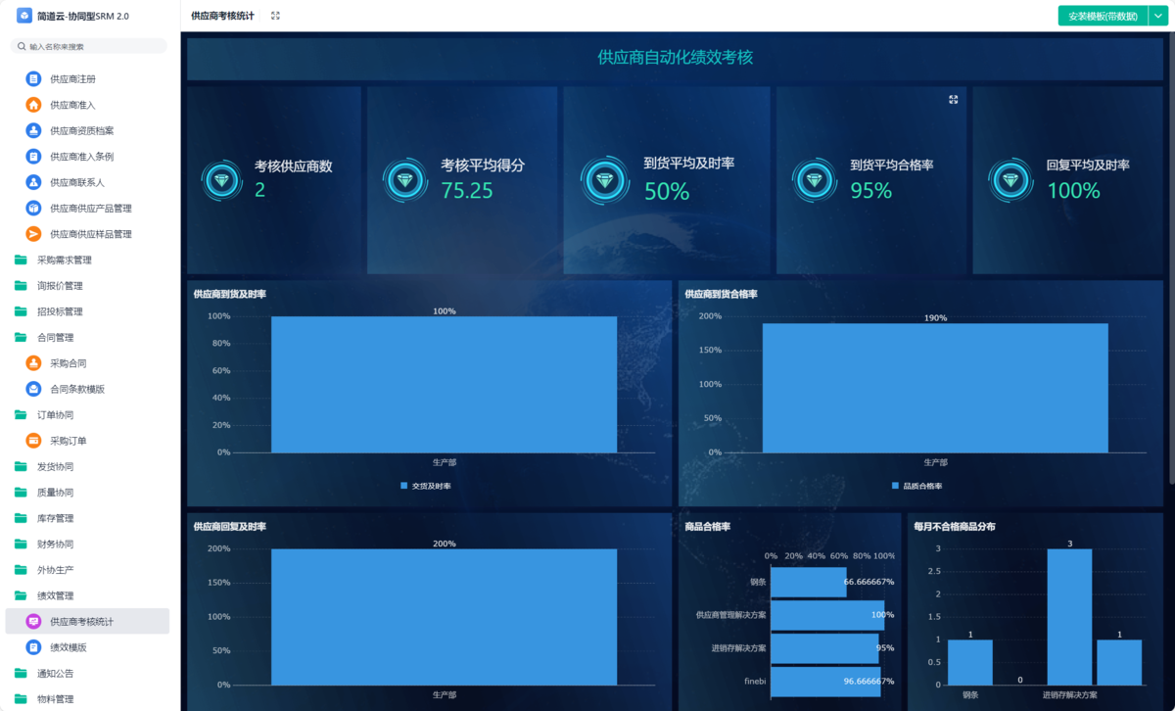Click the 进销存解决方案 bar showing 95%
Viewport: 1175px width, 711px height.
click(824, 648)
